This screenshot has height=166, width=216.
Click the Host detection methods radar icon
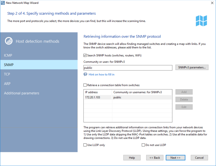click(9, 41)
